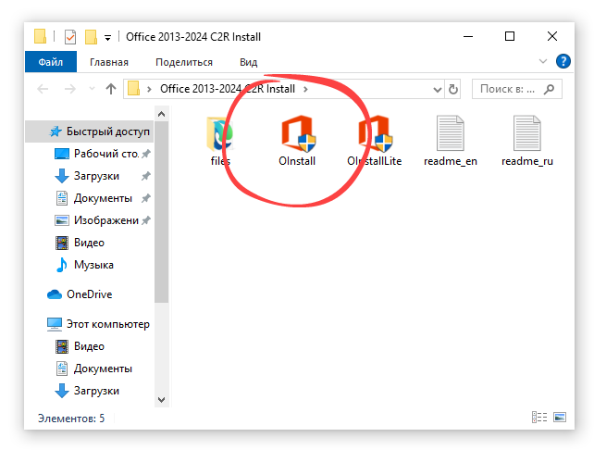Switch to details view layout
This screenshot has height=450, width=594.
point(539,417)
